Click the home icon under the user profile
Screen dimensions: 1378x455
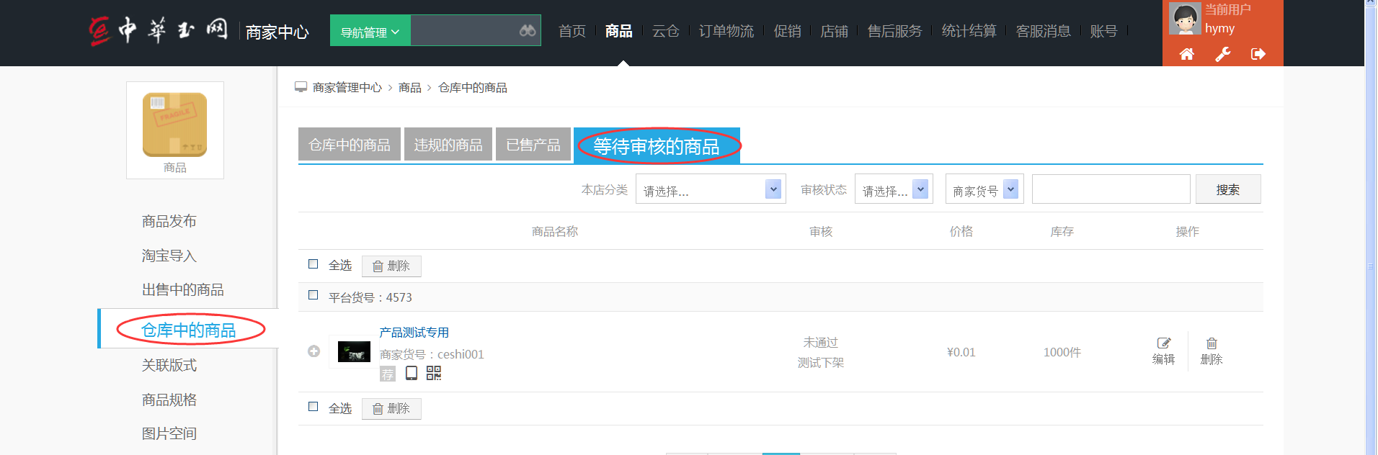[1186, 54]
